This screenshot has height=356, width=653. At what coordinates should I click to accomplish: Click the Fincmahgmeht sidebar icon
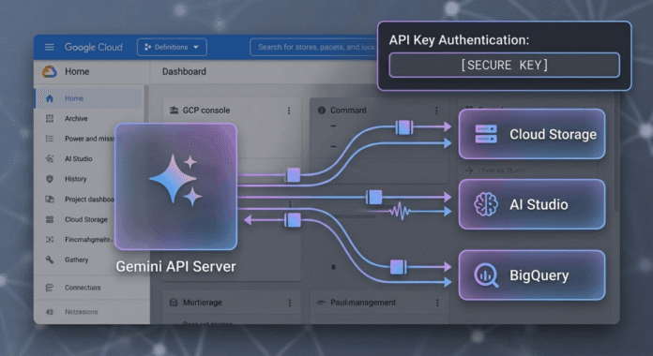50,240
